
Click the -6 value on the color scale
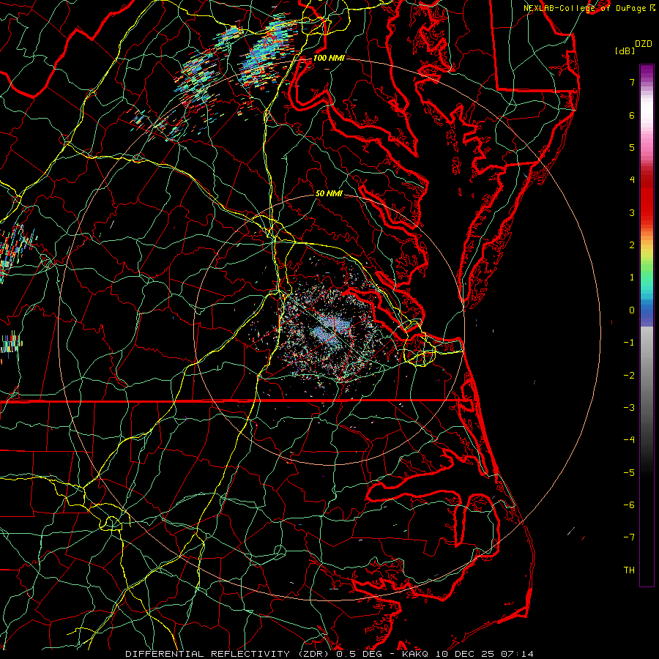[x=629, y=505]
